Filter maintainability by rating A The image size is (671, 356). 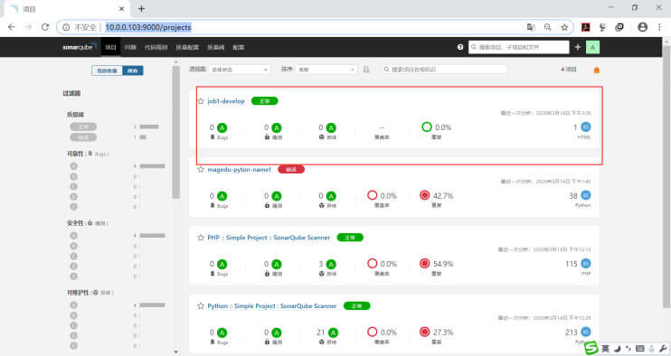pos(73,305)
